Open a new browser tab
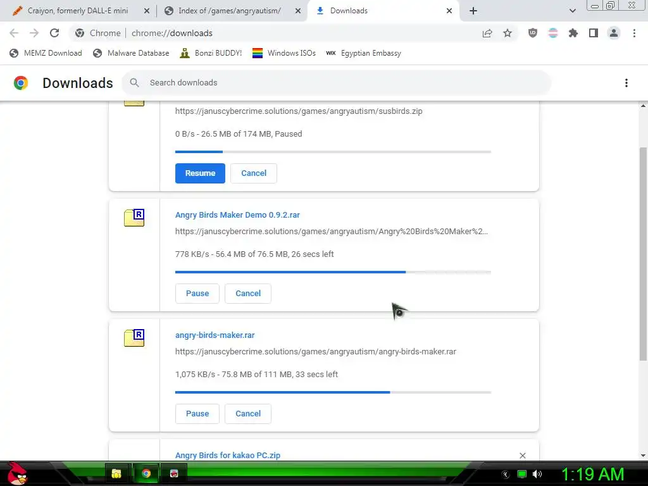The image size is (648, 486). point(473,11)
